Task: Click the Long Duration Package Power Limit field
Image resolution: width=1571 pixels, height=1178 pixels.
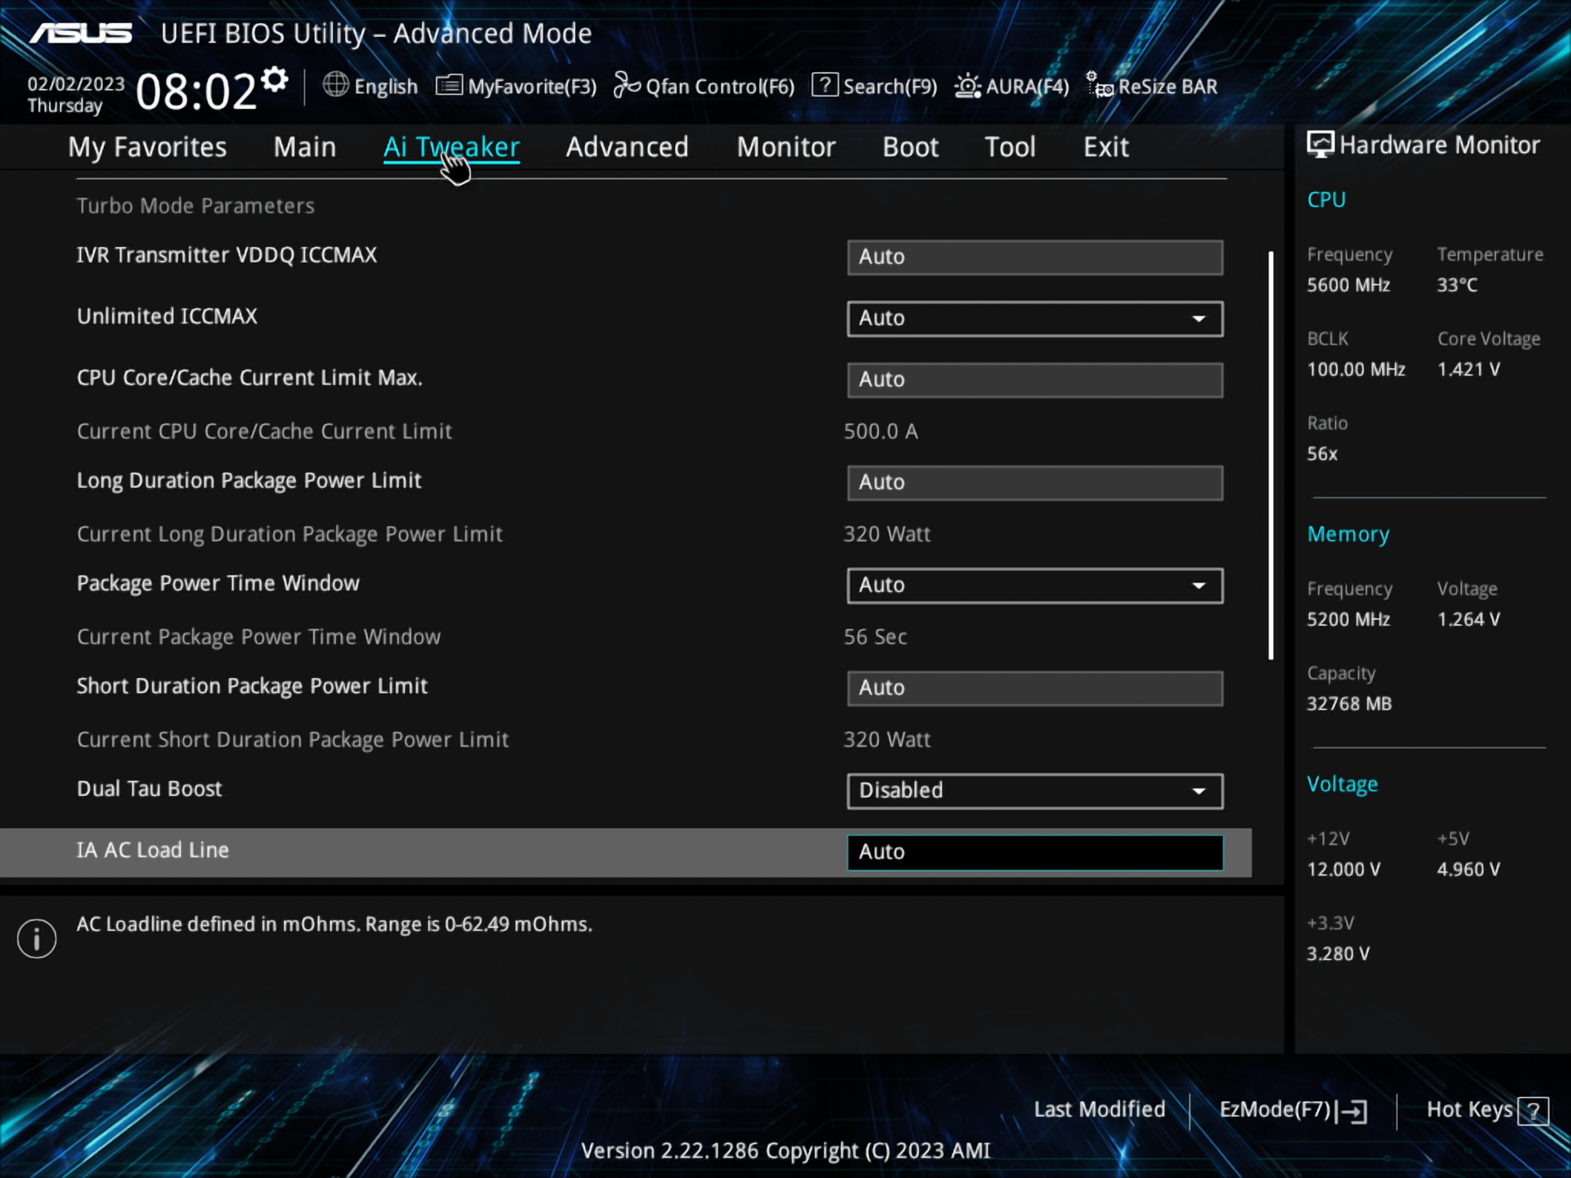Action: tap(1035, 483)
